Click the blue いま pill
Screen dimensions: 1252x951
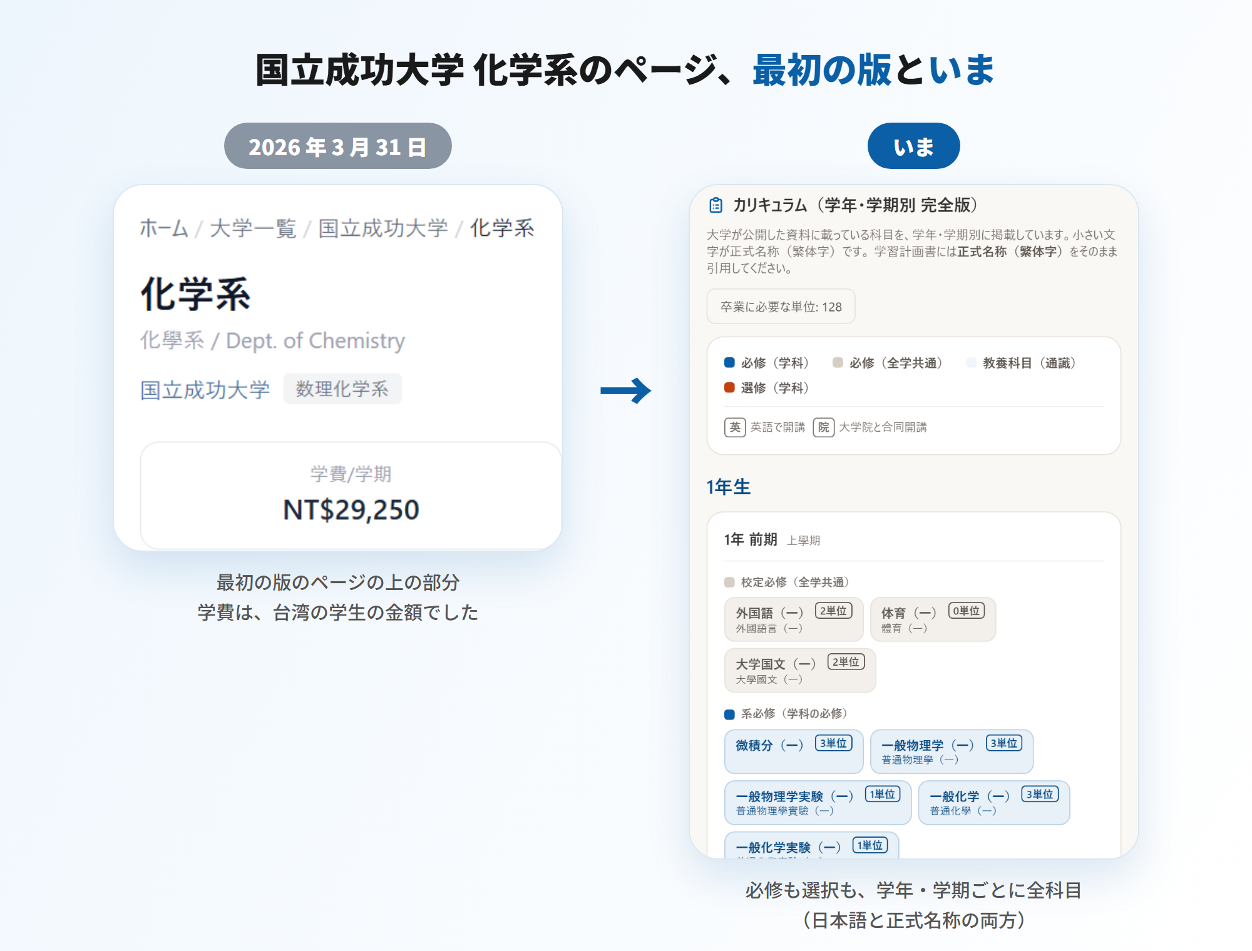[914, 146]
